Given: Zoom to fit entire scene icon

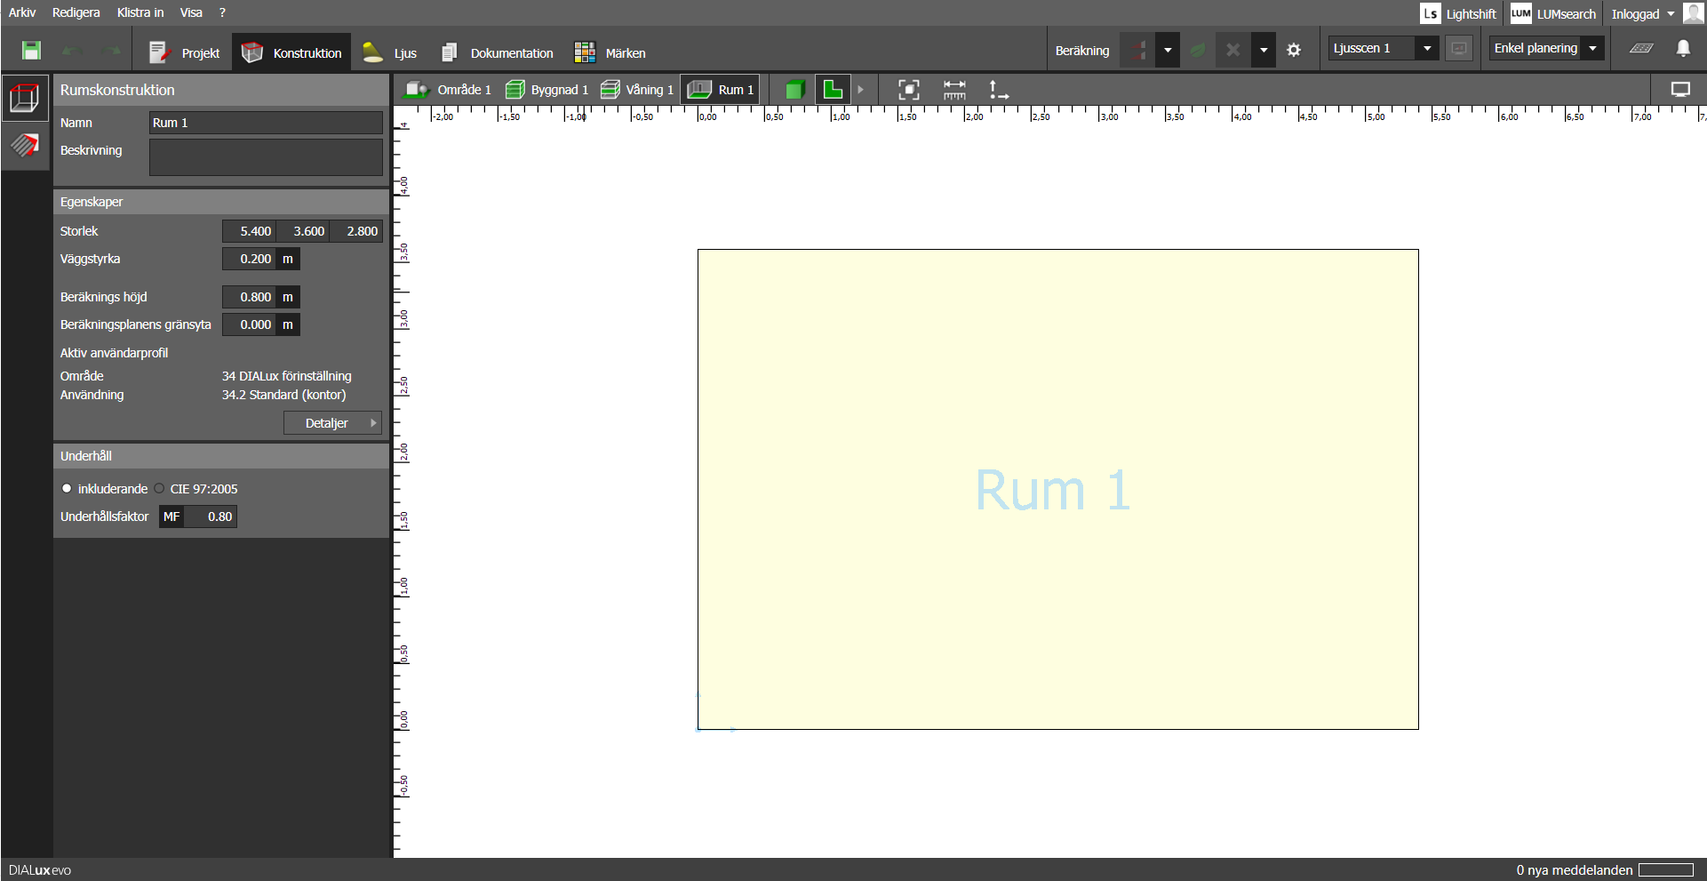Looking at the screenshot, I should click(908, 89).
